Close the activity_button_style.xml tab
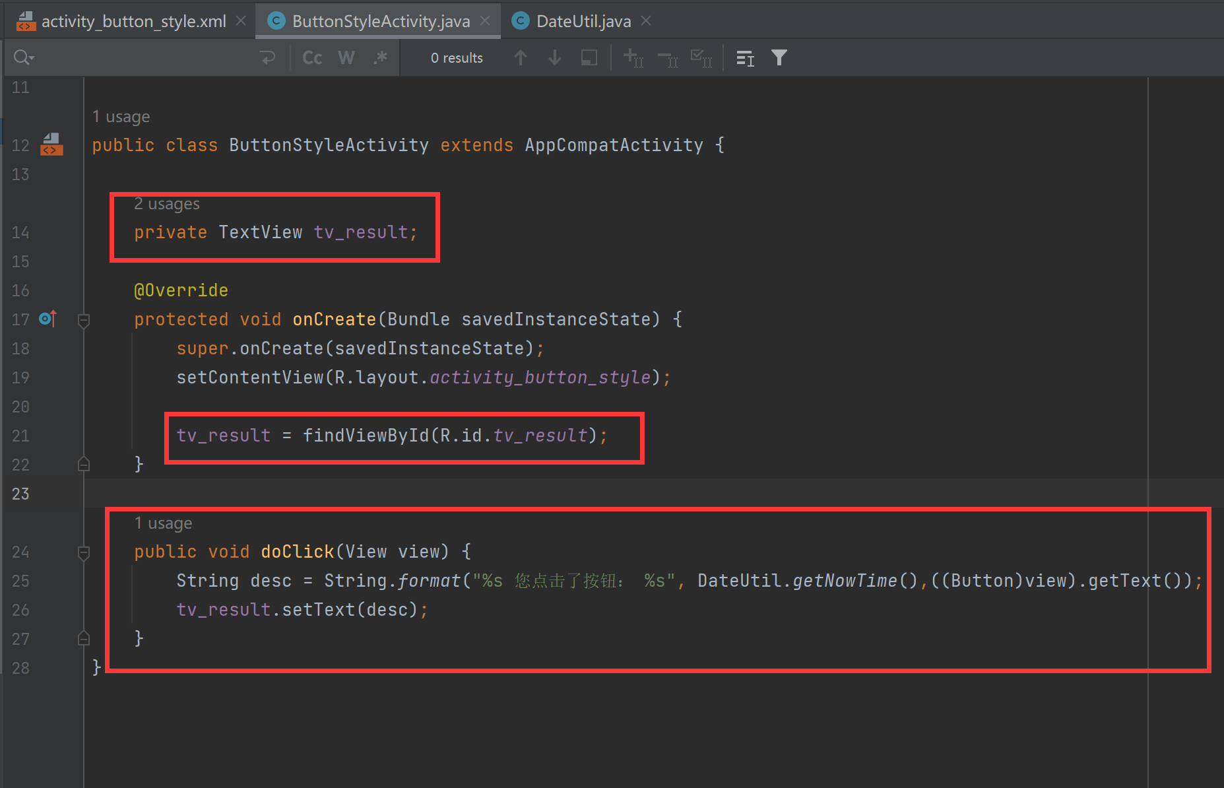1224x788 pixels. click(242, 21)
